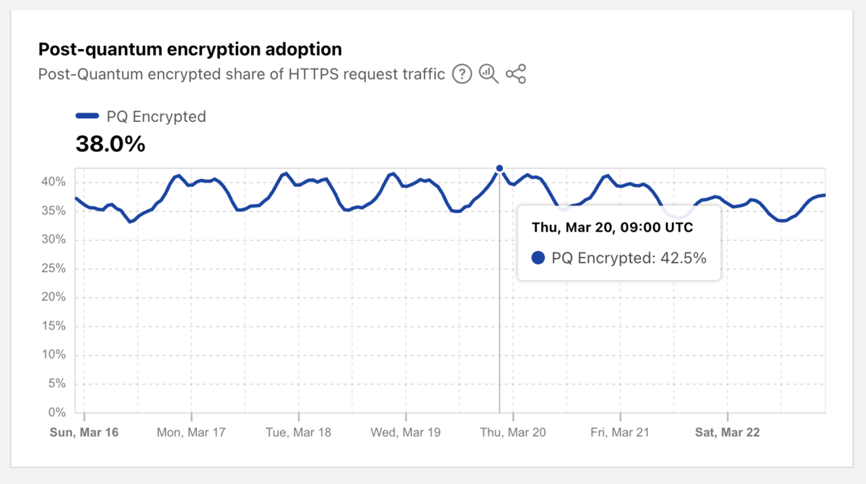Click the Sun, Mar 16 axis label

84,433
